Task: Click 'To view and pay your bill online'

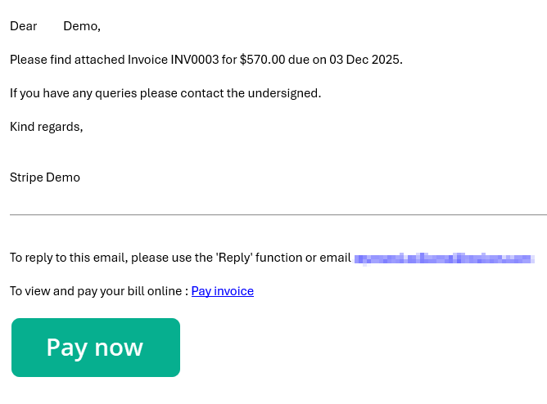Action: coord(97,291)
